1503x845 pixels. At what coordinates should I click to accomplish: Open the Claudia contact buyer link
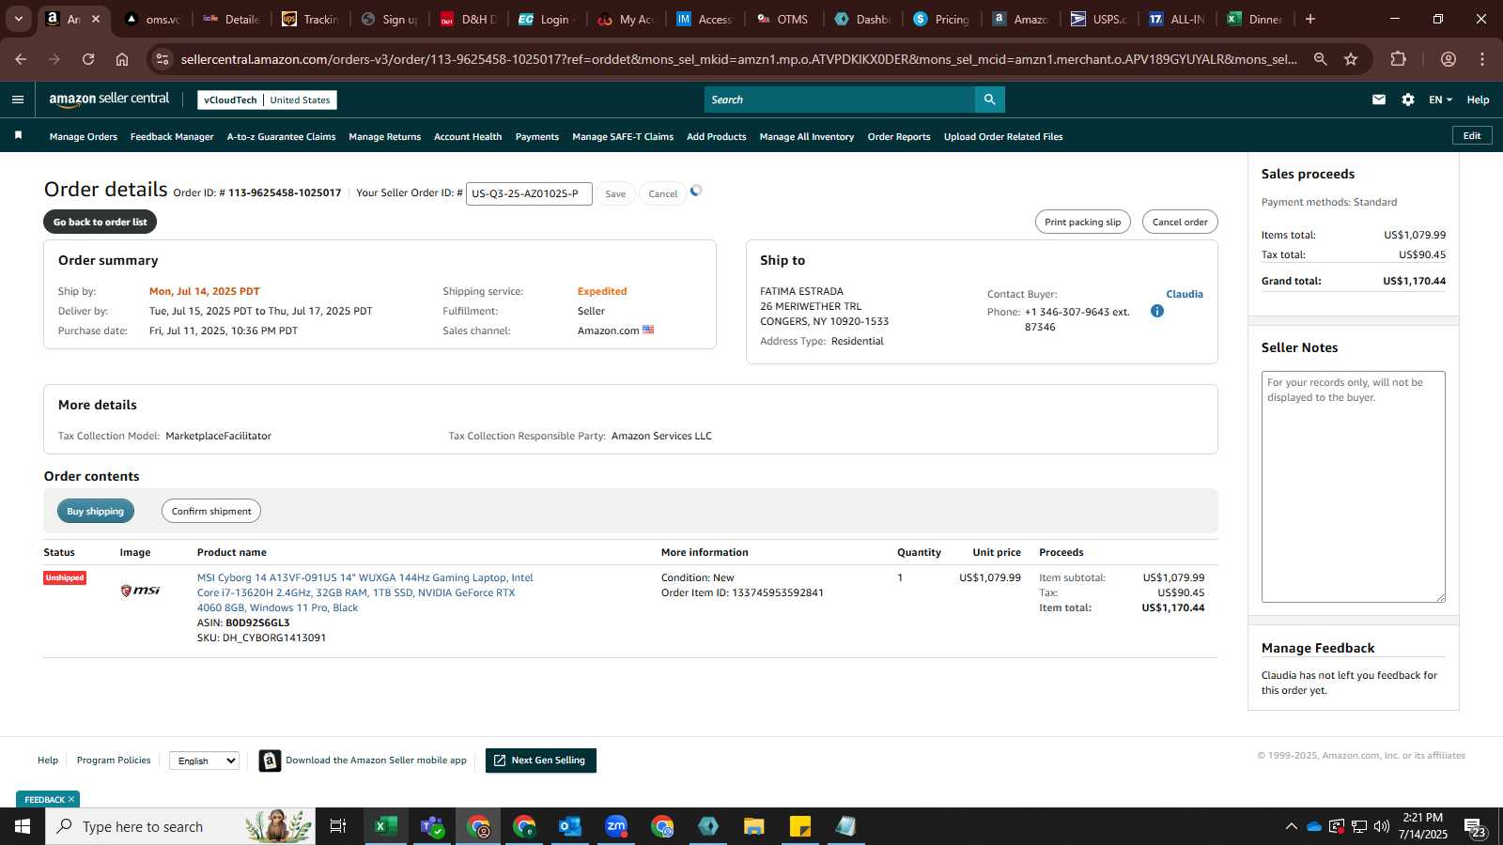click(x=1185, y=294)
